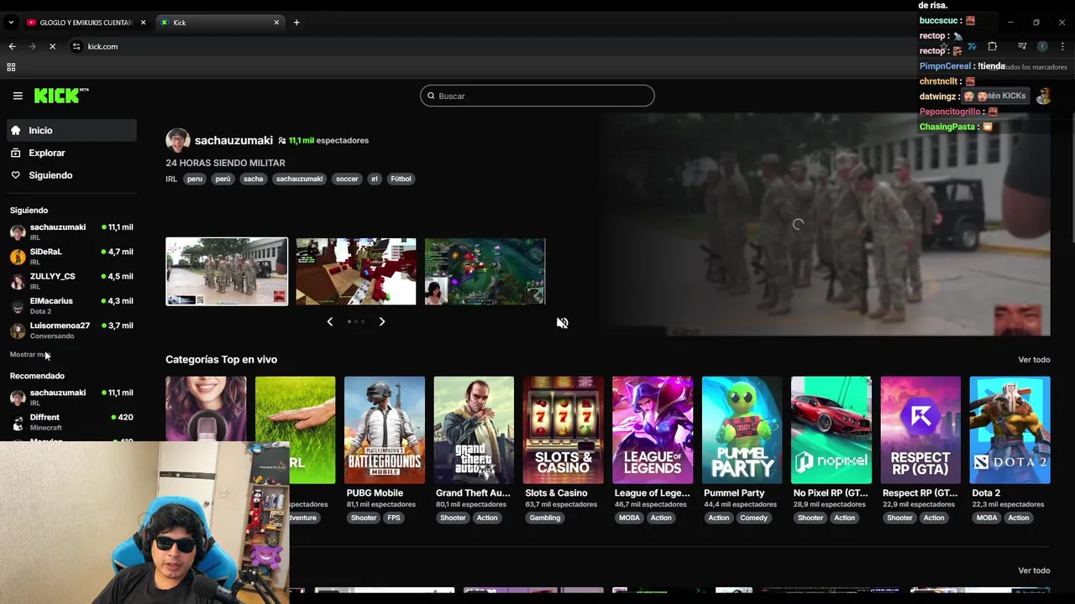Click MOBA tag under Dota 2
This screenshot has height=604, width=1075.
[x=987, y=518]
